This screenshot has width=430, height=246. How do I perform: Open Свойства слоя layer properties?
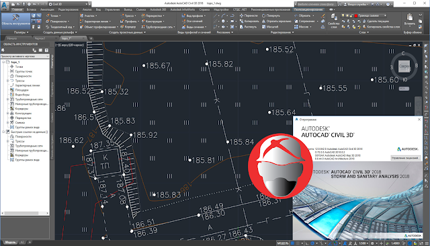click(x=334, y=21)
